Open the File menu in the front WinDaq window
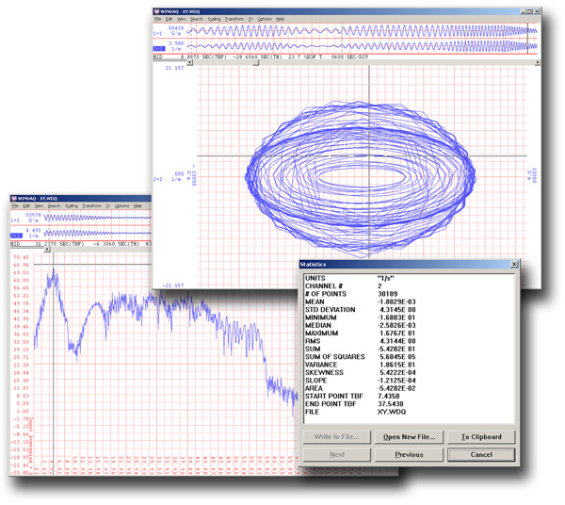Screen dimensions: 565x505 coord(158,19)
